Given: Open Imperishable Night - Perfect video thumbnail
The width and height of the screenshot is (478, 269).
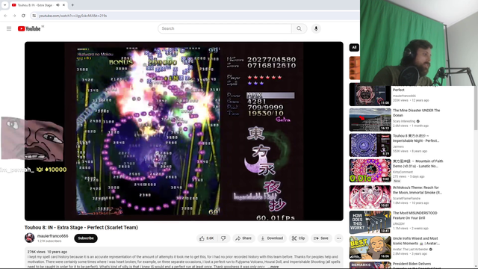Looking at the screenshot, I should click(370, 145).
